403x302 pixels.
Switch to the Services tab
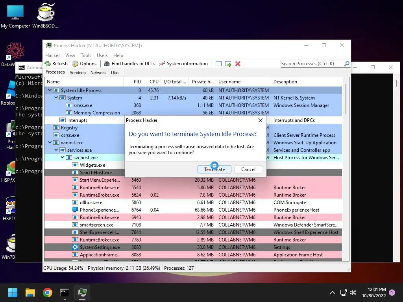(x=78, y=73)
